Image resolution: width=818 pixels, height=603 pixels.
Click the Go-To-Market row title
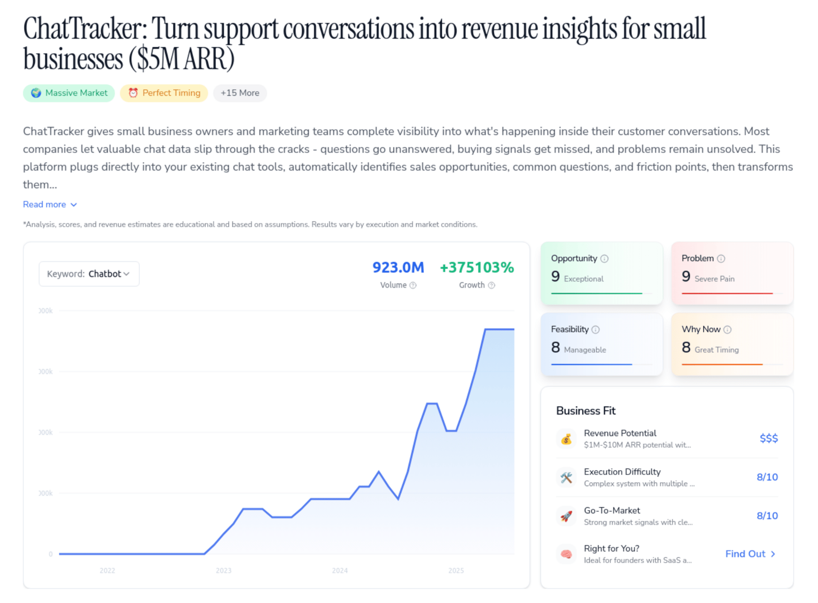(x=612, y=511)
